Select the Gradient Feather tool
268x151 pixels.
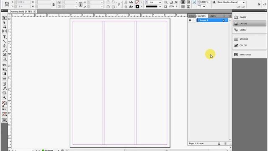pyautogui.click(x=5, y=78)
